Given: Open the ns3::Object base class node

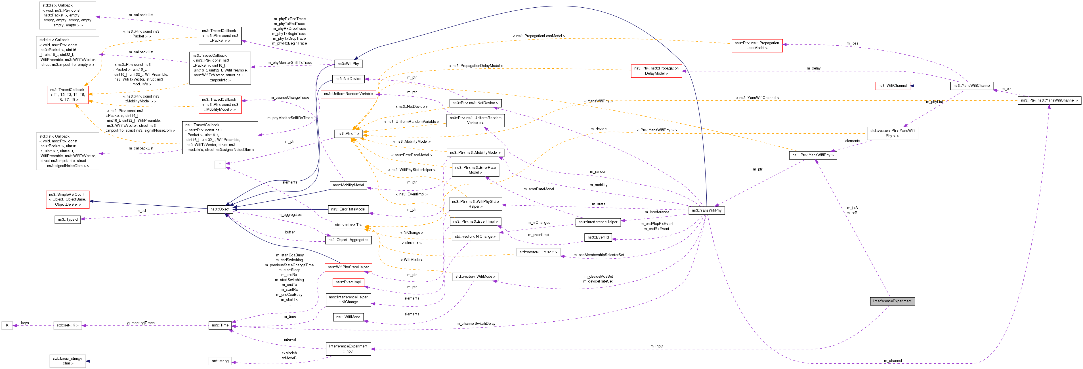Looking at the screenshot, I should pos(220,209).
